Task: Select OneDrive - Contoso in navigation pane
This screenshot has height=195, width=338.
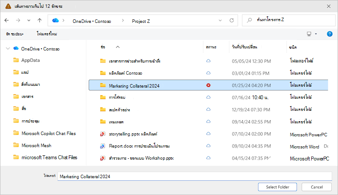Action: (40, 49)
